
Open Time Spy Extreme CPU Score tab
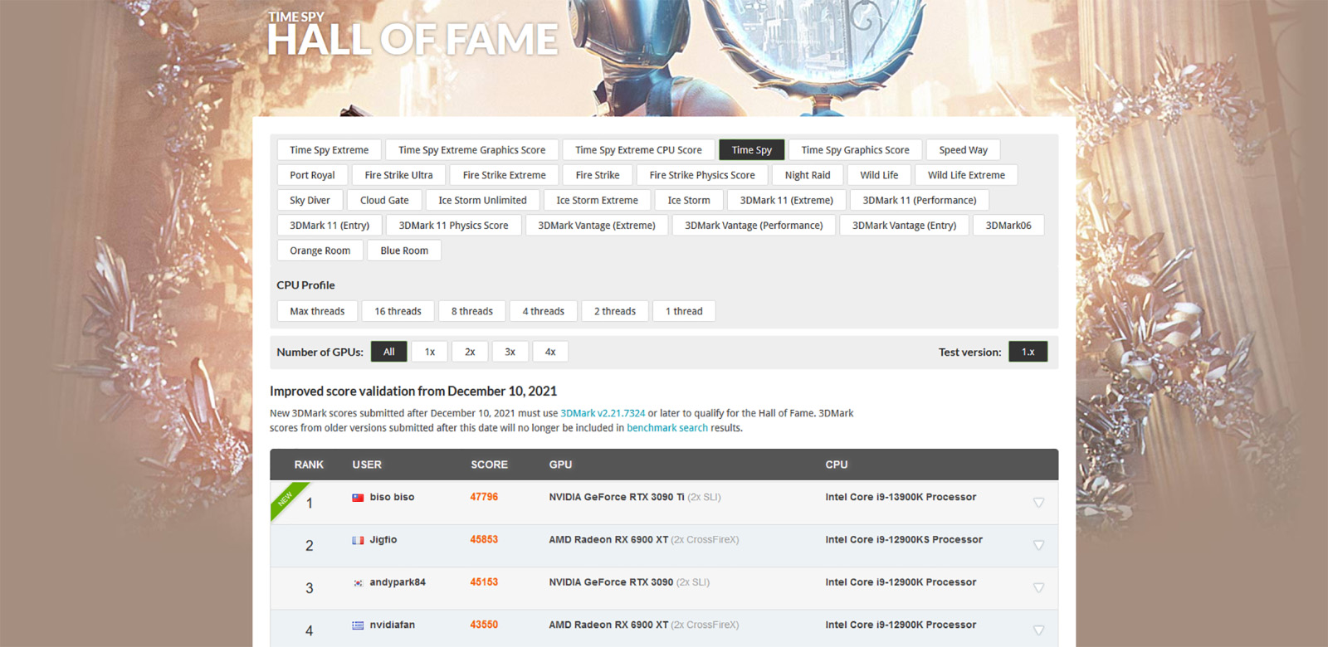pyautogui.click(x=639, y=150)
